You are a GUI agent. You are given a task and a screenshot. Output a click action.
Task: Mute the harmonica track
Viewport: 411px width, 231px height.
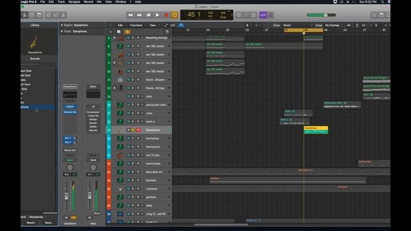(128, 139)
